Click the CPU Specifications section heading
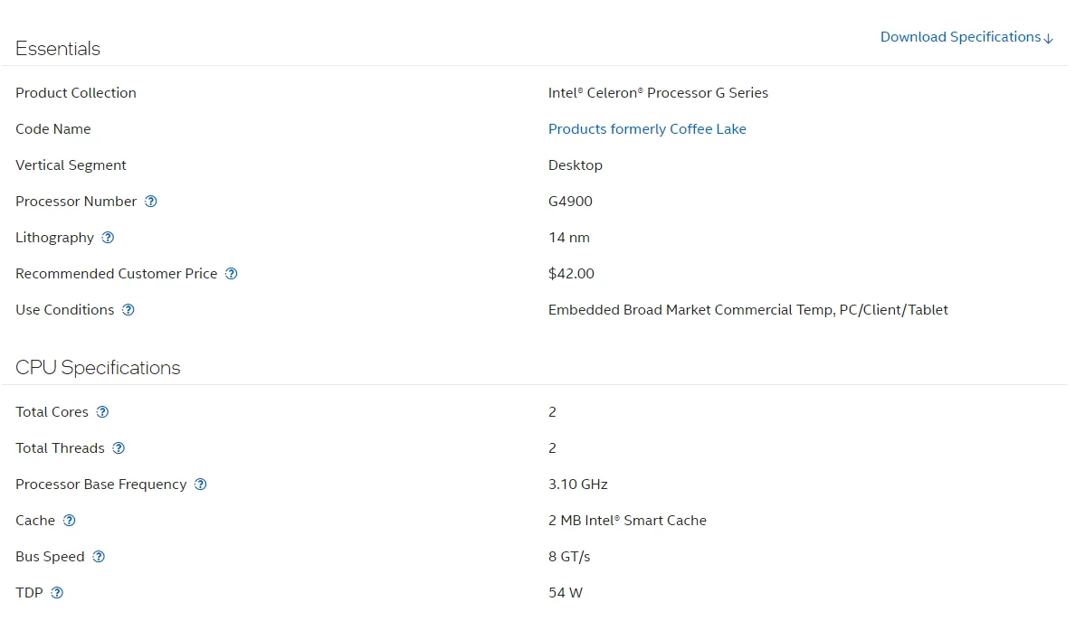 coord(98,368)
